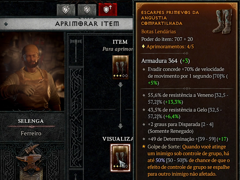The height and width of the screenshot is (180, 240).
Task: Click the Selenga name label
Action: tap(31, 121)
